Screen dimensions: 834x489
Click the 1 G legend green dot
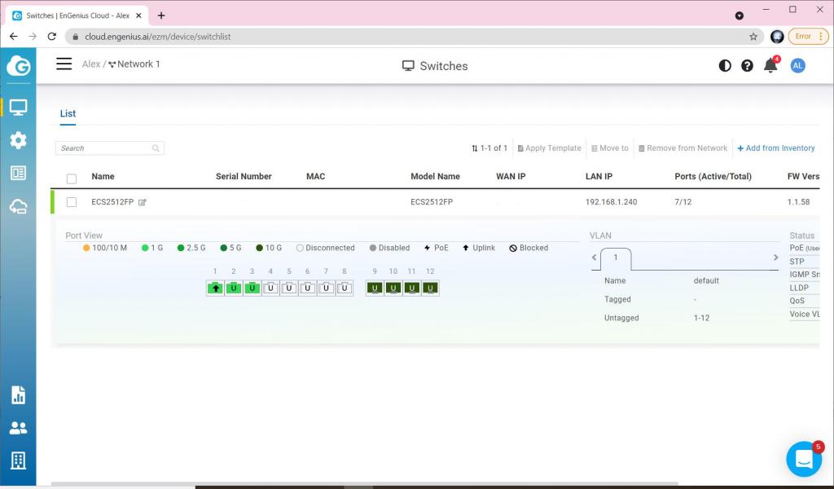pyautogui.click(x=145, y=248)
